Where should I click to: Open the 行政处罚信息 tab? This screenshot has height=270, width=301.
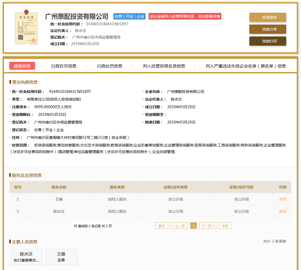(110, 66)
